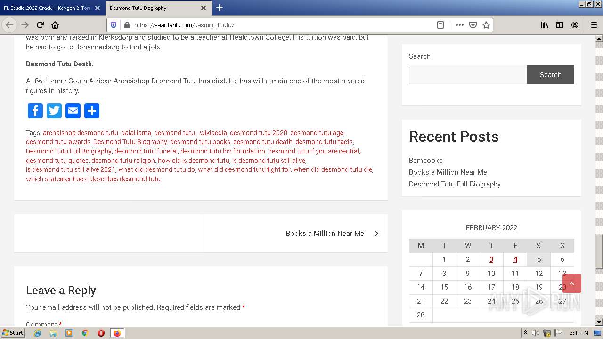Select the Desmond Tutu Biography tab
Image resolution: width=603 pixels, height=339 pixels.
(x=138, y=8)
